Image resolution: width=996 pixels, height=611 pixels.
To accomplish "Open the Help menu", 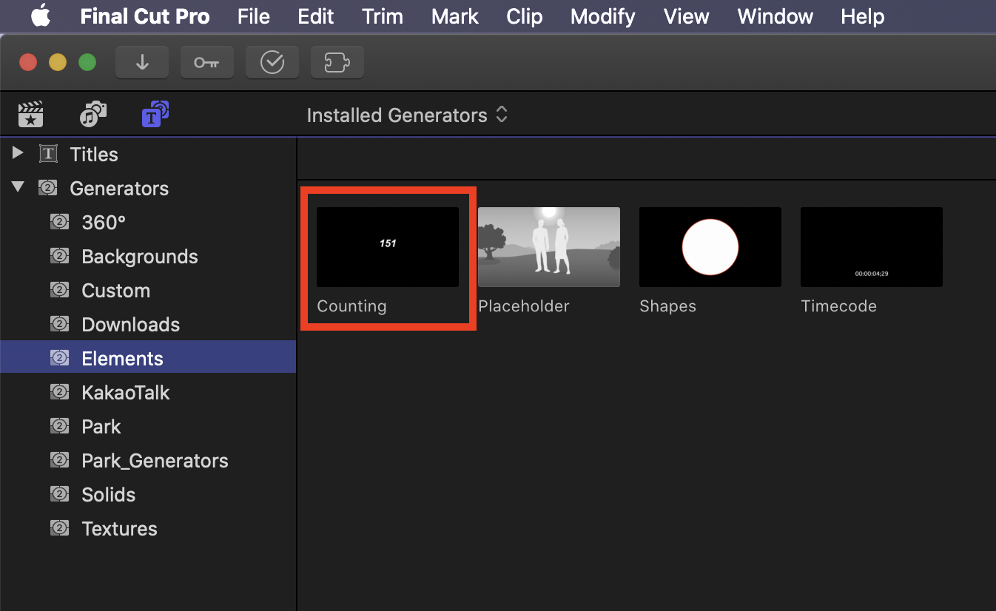I will point(863,16).
